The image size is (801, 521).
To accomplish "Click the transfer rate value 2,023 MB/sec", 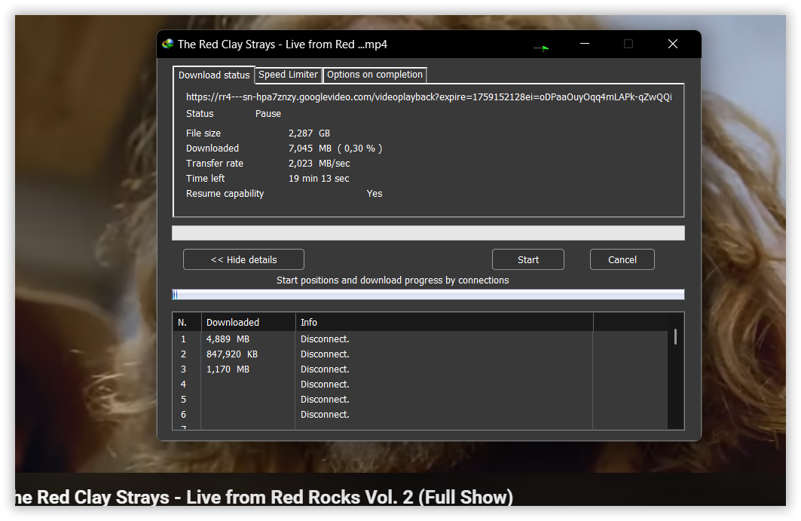I will 319,164.
